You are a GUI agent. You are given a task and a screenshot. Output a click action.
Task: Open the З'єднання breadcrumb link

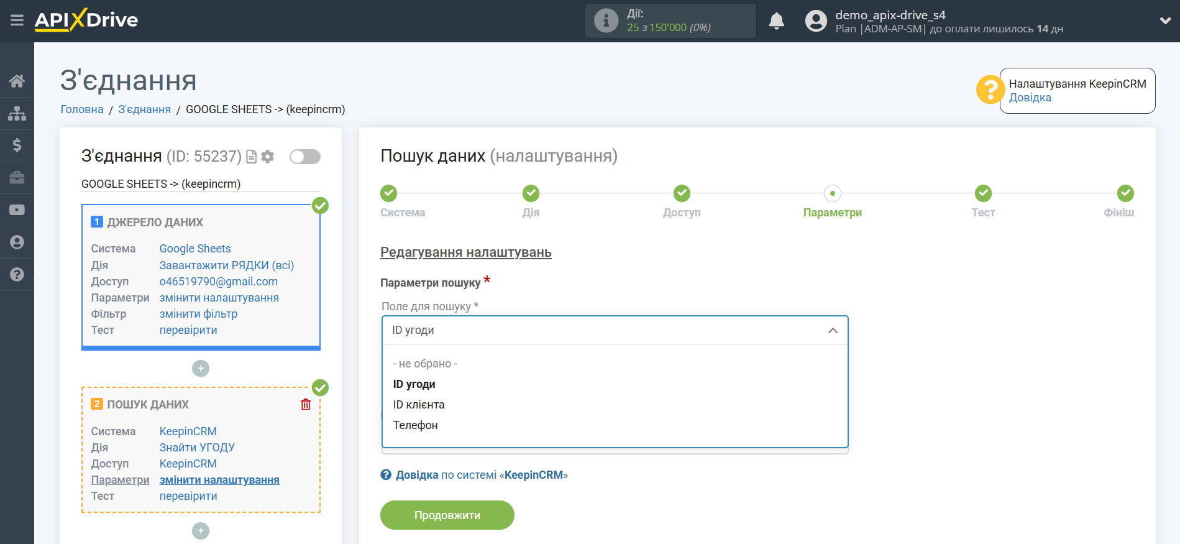[145, 109]
